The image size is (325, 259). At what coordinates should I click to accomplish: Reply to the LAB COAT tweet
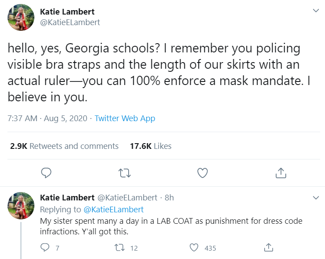[45, 248]
